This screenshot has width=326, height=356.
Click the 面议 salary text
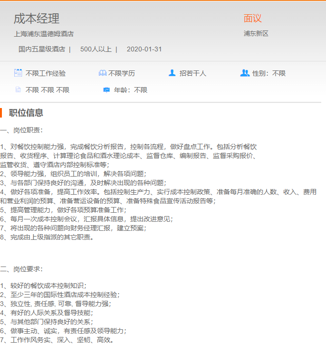point(252,19)
